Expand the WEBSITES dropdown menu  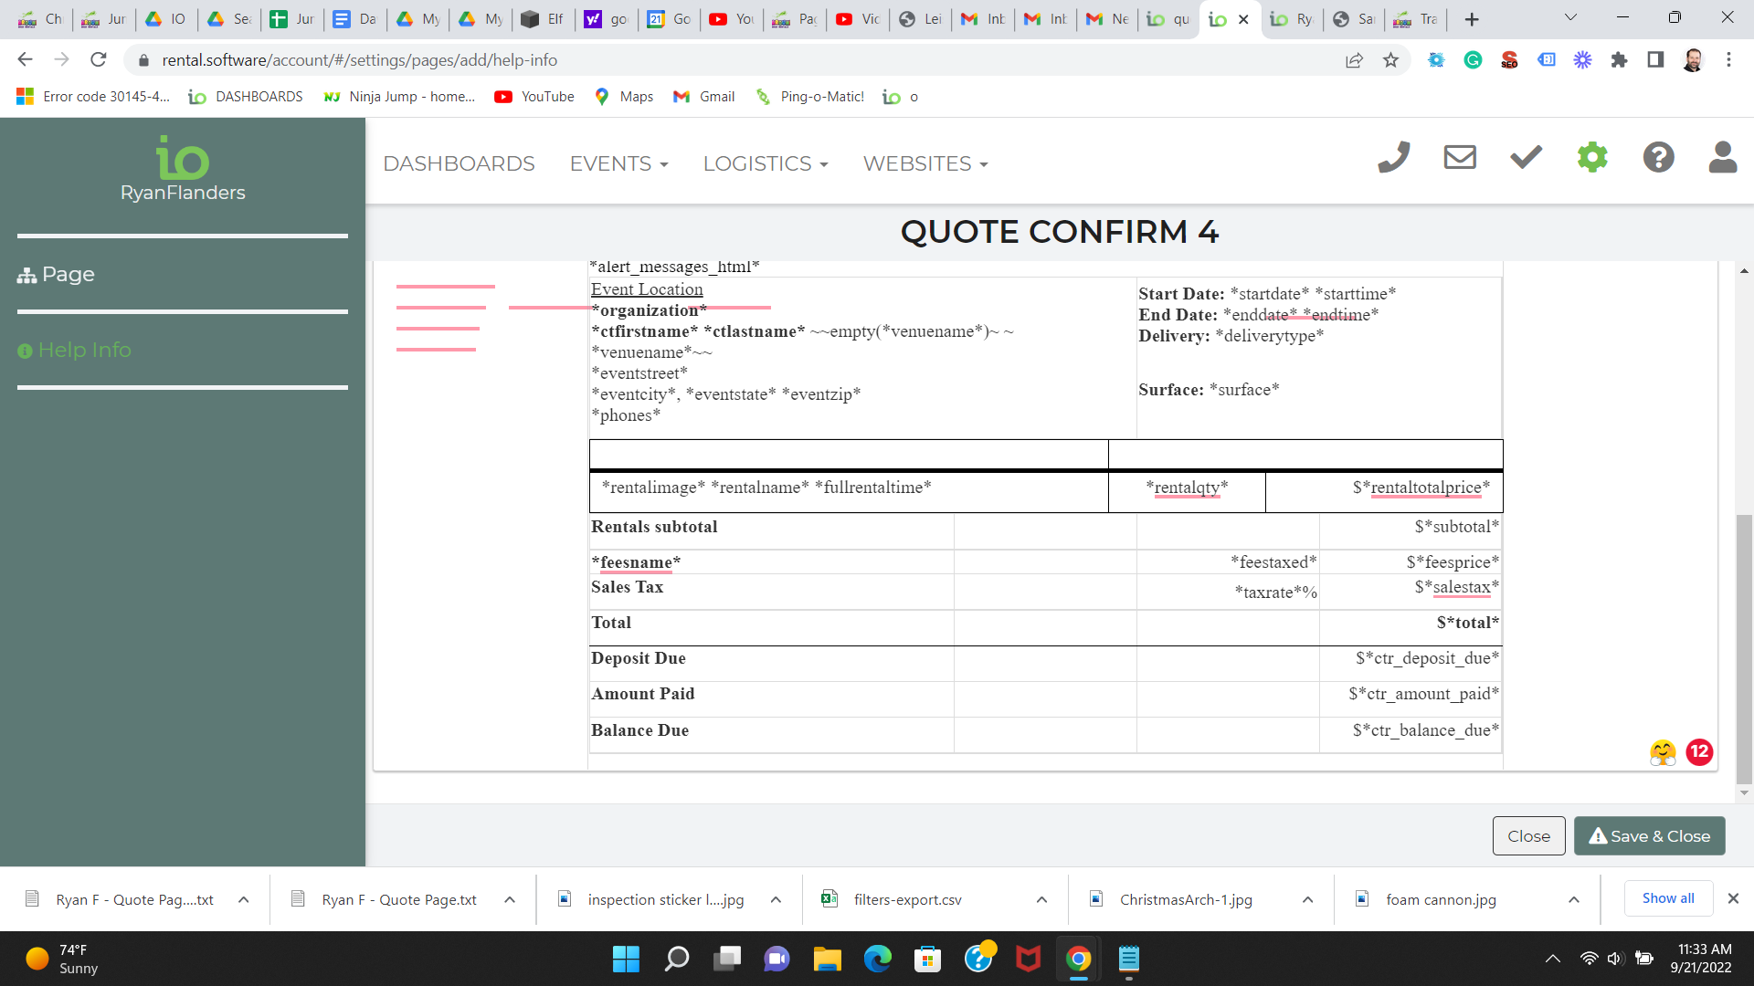(925, 164)
